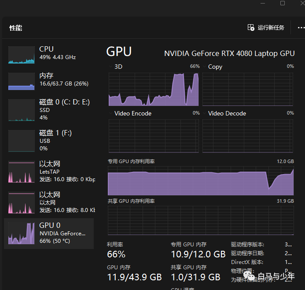The height and width of the screenshot is (290, 305).
Task: Click the 运行新任务 (run new task) icon
Action: coord(251,28)
